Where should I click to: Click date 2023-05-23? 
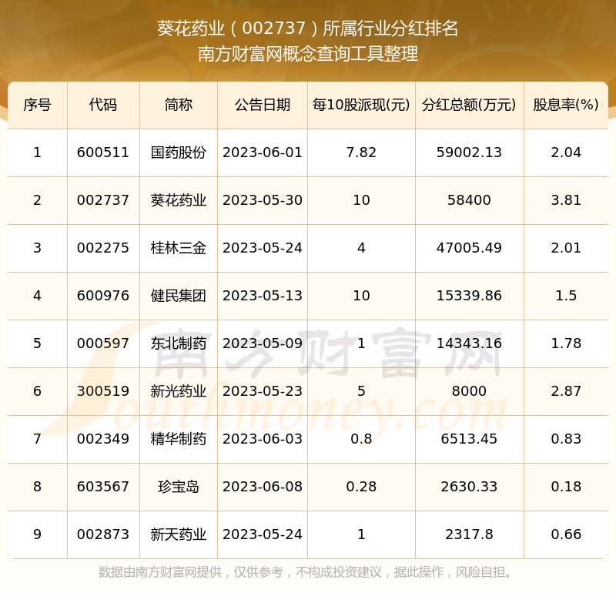point(263,391)
